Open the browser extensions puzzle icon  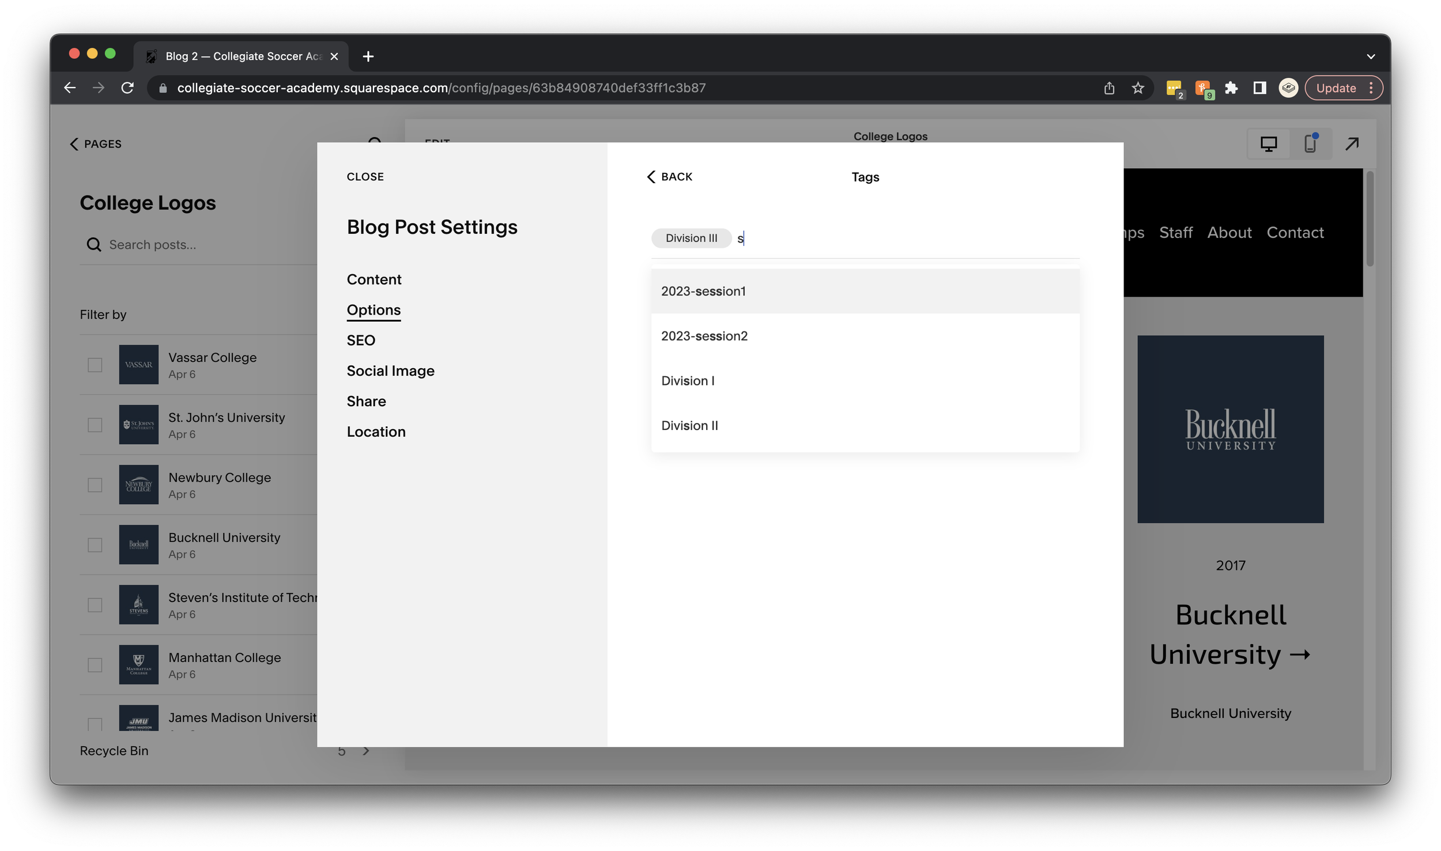[x=1231, y=88]
